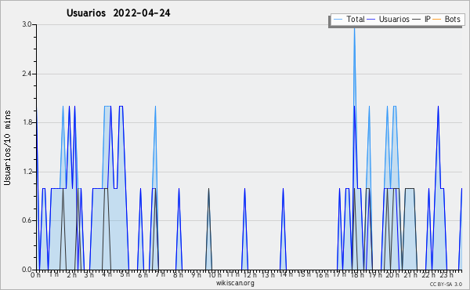
Task: Click the 14 h x-axis label
Action: pyautogui.click(x=286, y=274)
